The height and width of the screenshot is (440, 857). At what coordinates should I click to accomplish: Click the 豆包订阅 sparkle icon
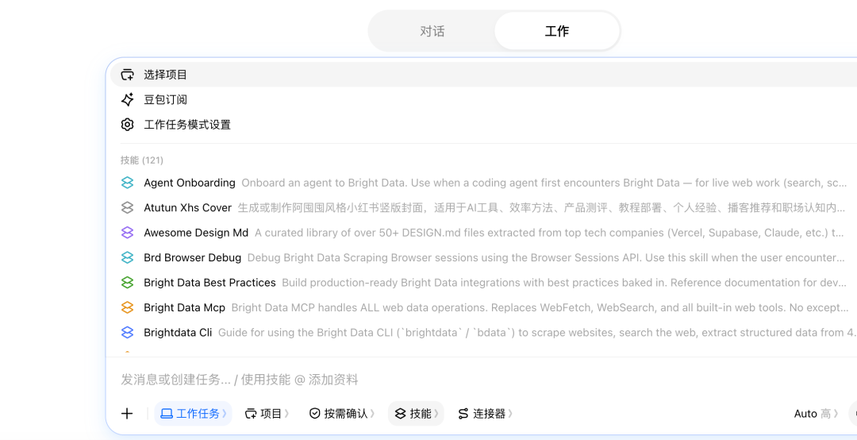(x=127, y=99)
